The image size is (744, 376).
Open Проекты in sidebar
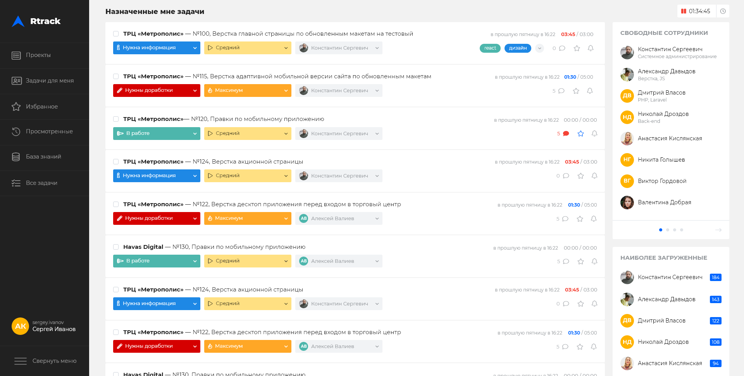pyautogui.click(x=45, y=55)
